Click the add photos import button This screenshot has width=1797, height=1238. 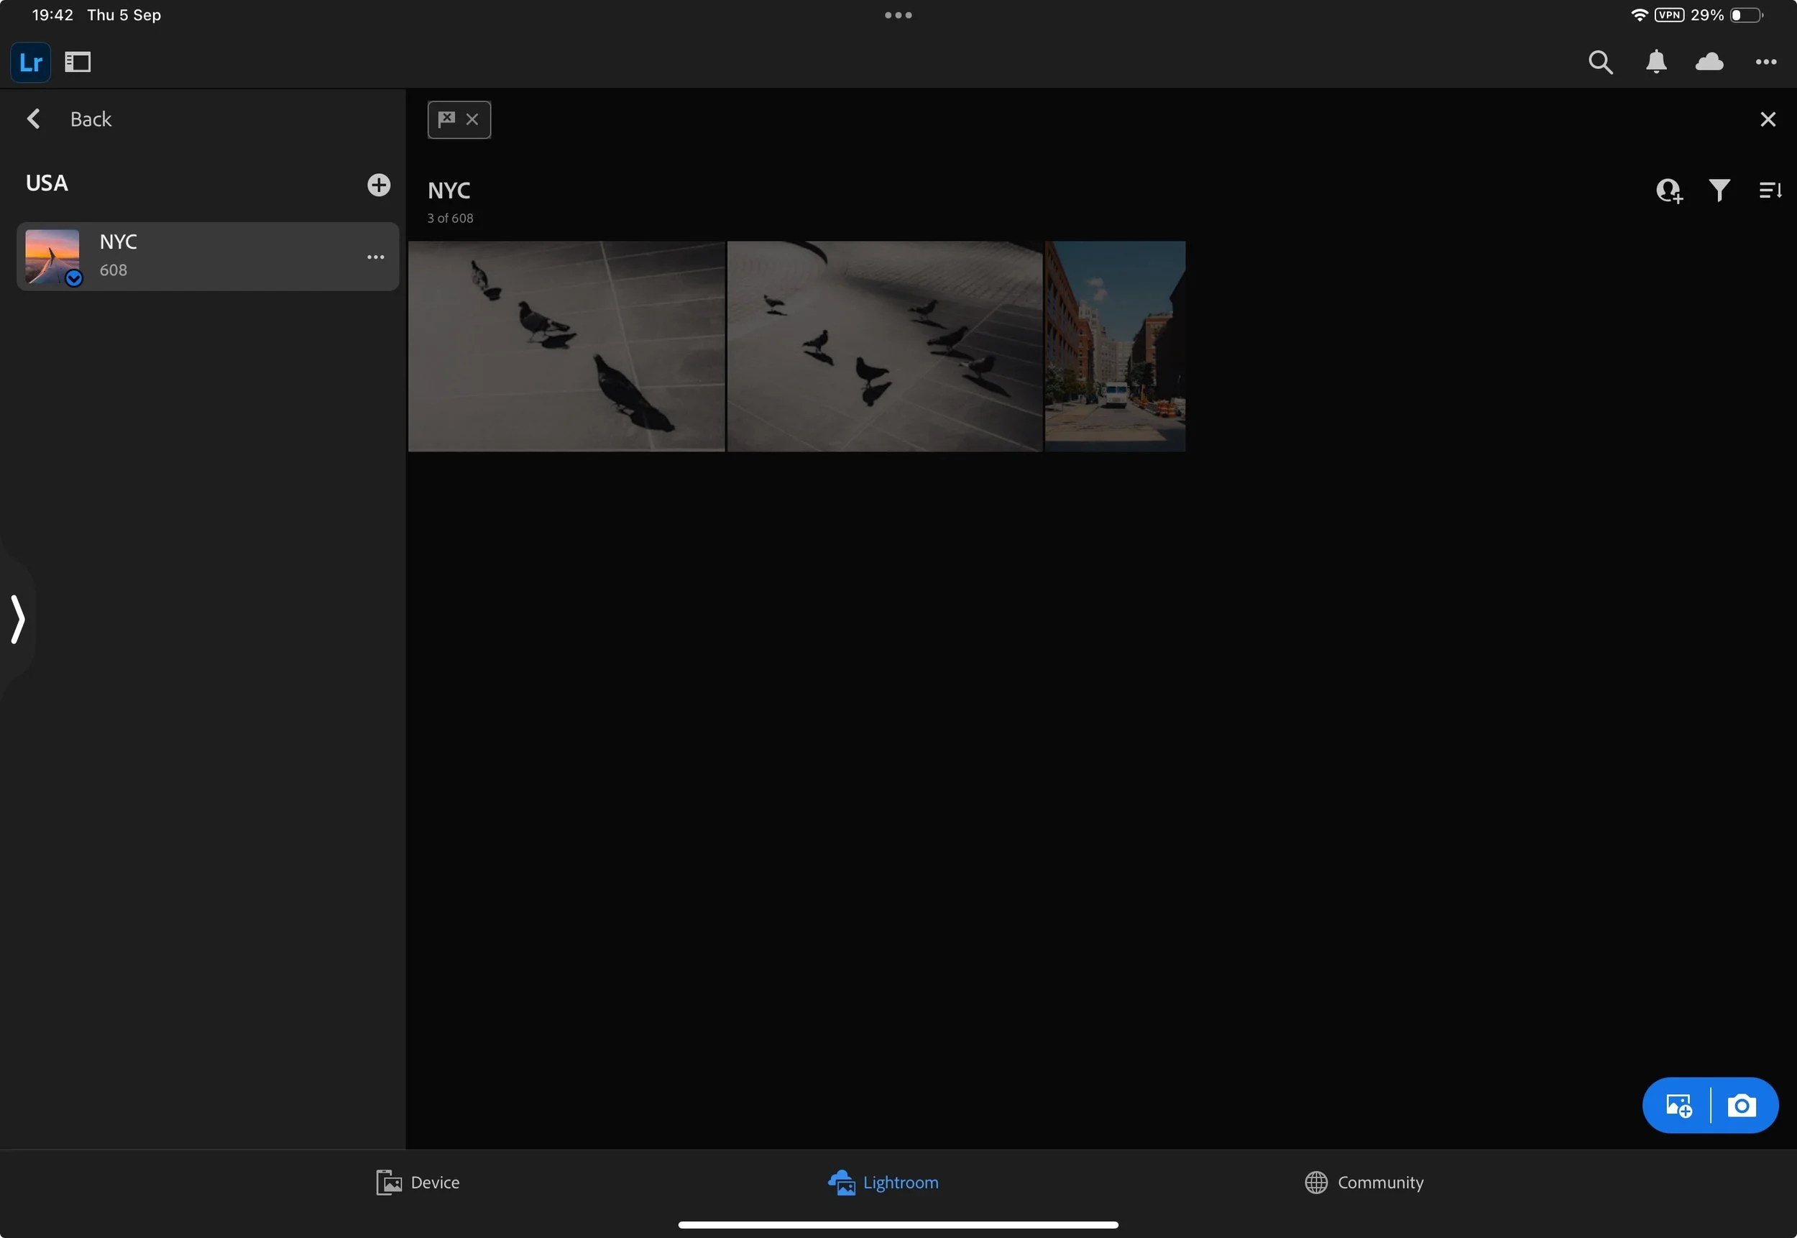1678,1106
